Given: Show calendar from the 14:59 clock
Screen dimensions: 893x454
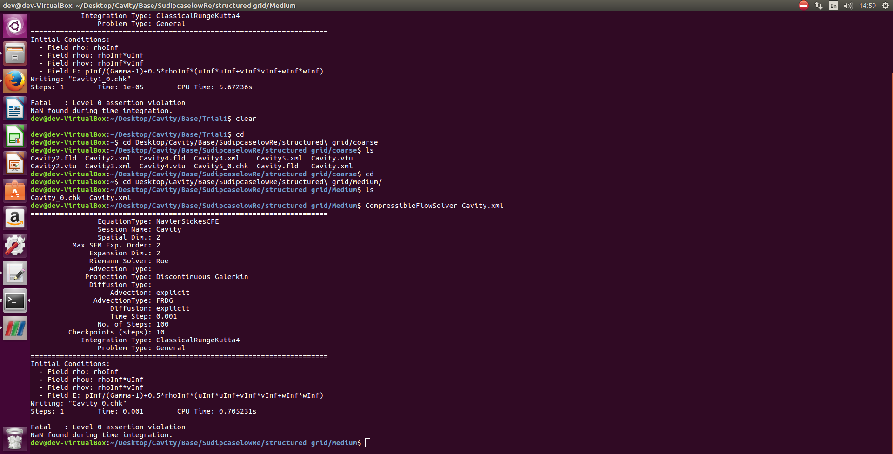Looking at the screenshot, I should point(867,6).
